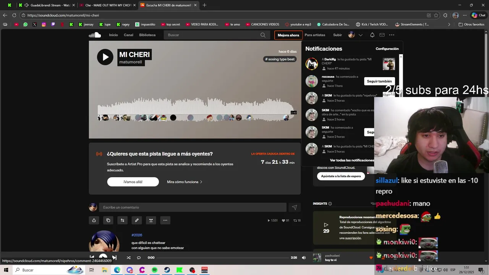Go to Inicio tab

113,35
